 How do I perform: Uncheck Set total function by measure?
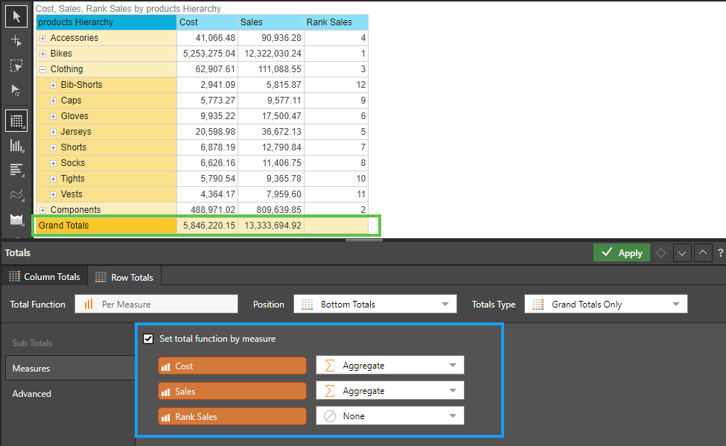click(148, 339)
